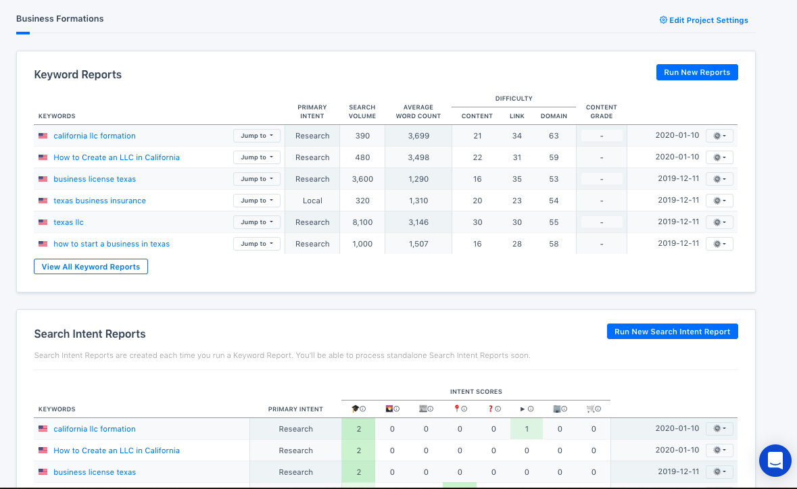
Task: Click the Content Grade column header
Action: click(602, 111)
